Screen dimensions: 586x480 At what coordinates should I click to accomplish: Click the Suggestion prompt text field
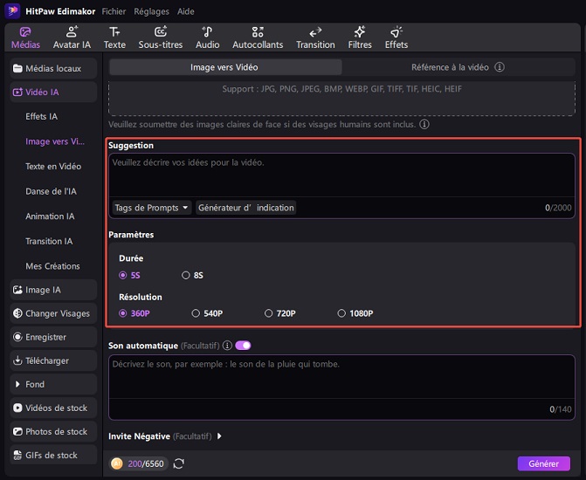[x=341, y=175]
